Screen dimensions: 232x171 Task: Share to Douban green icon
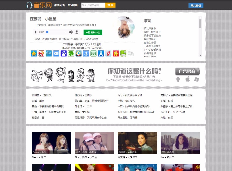(x=93, y=53)
